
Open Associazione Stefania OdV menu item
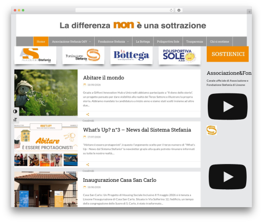[x=69, y=42]
